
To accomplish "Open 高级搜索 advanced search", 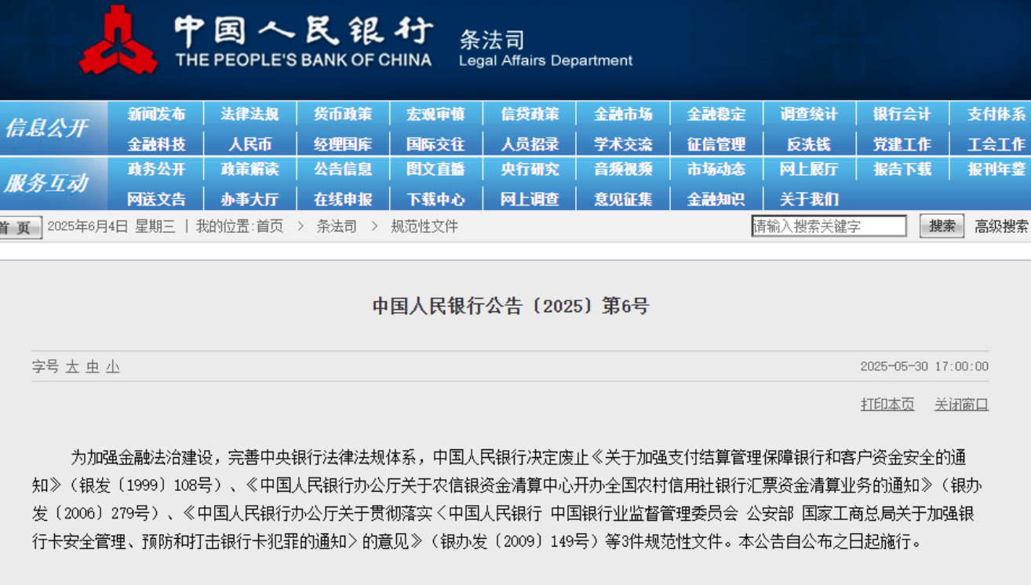I will click(1001, 227).
